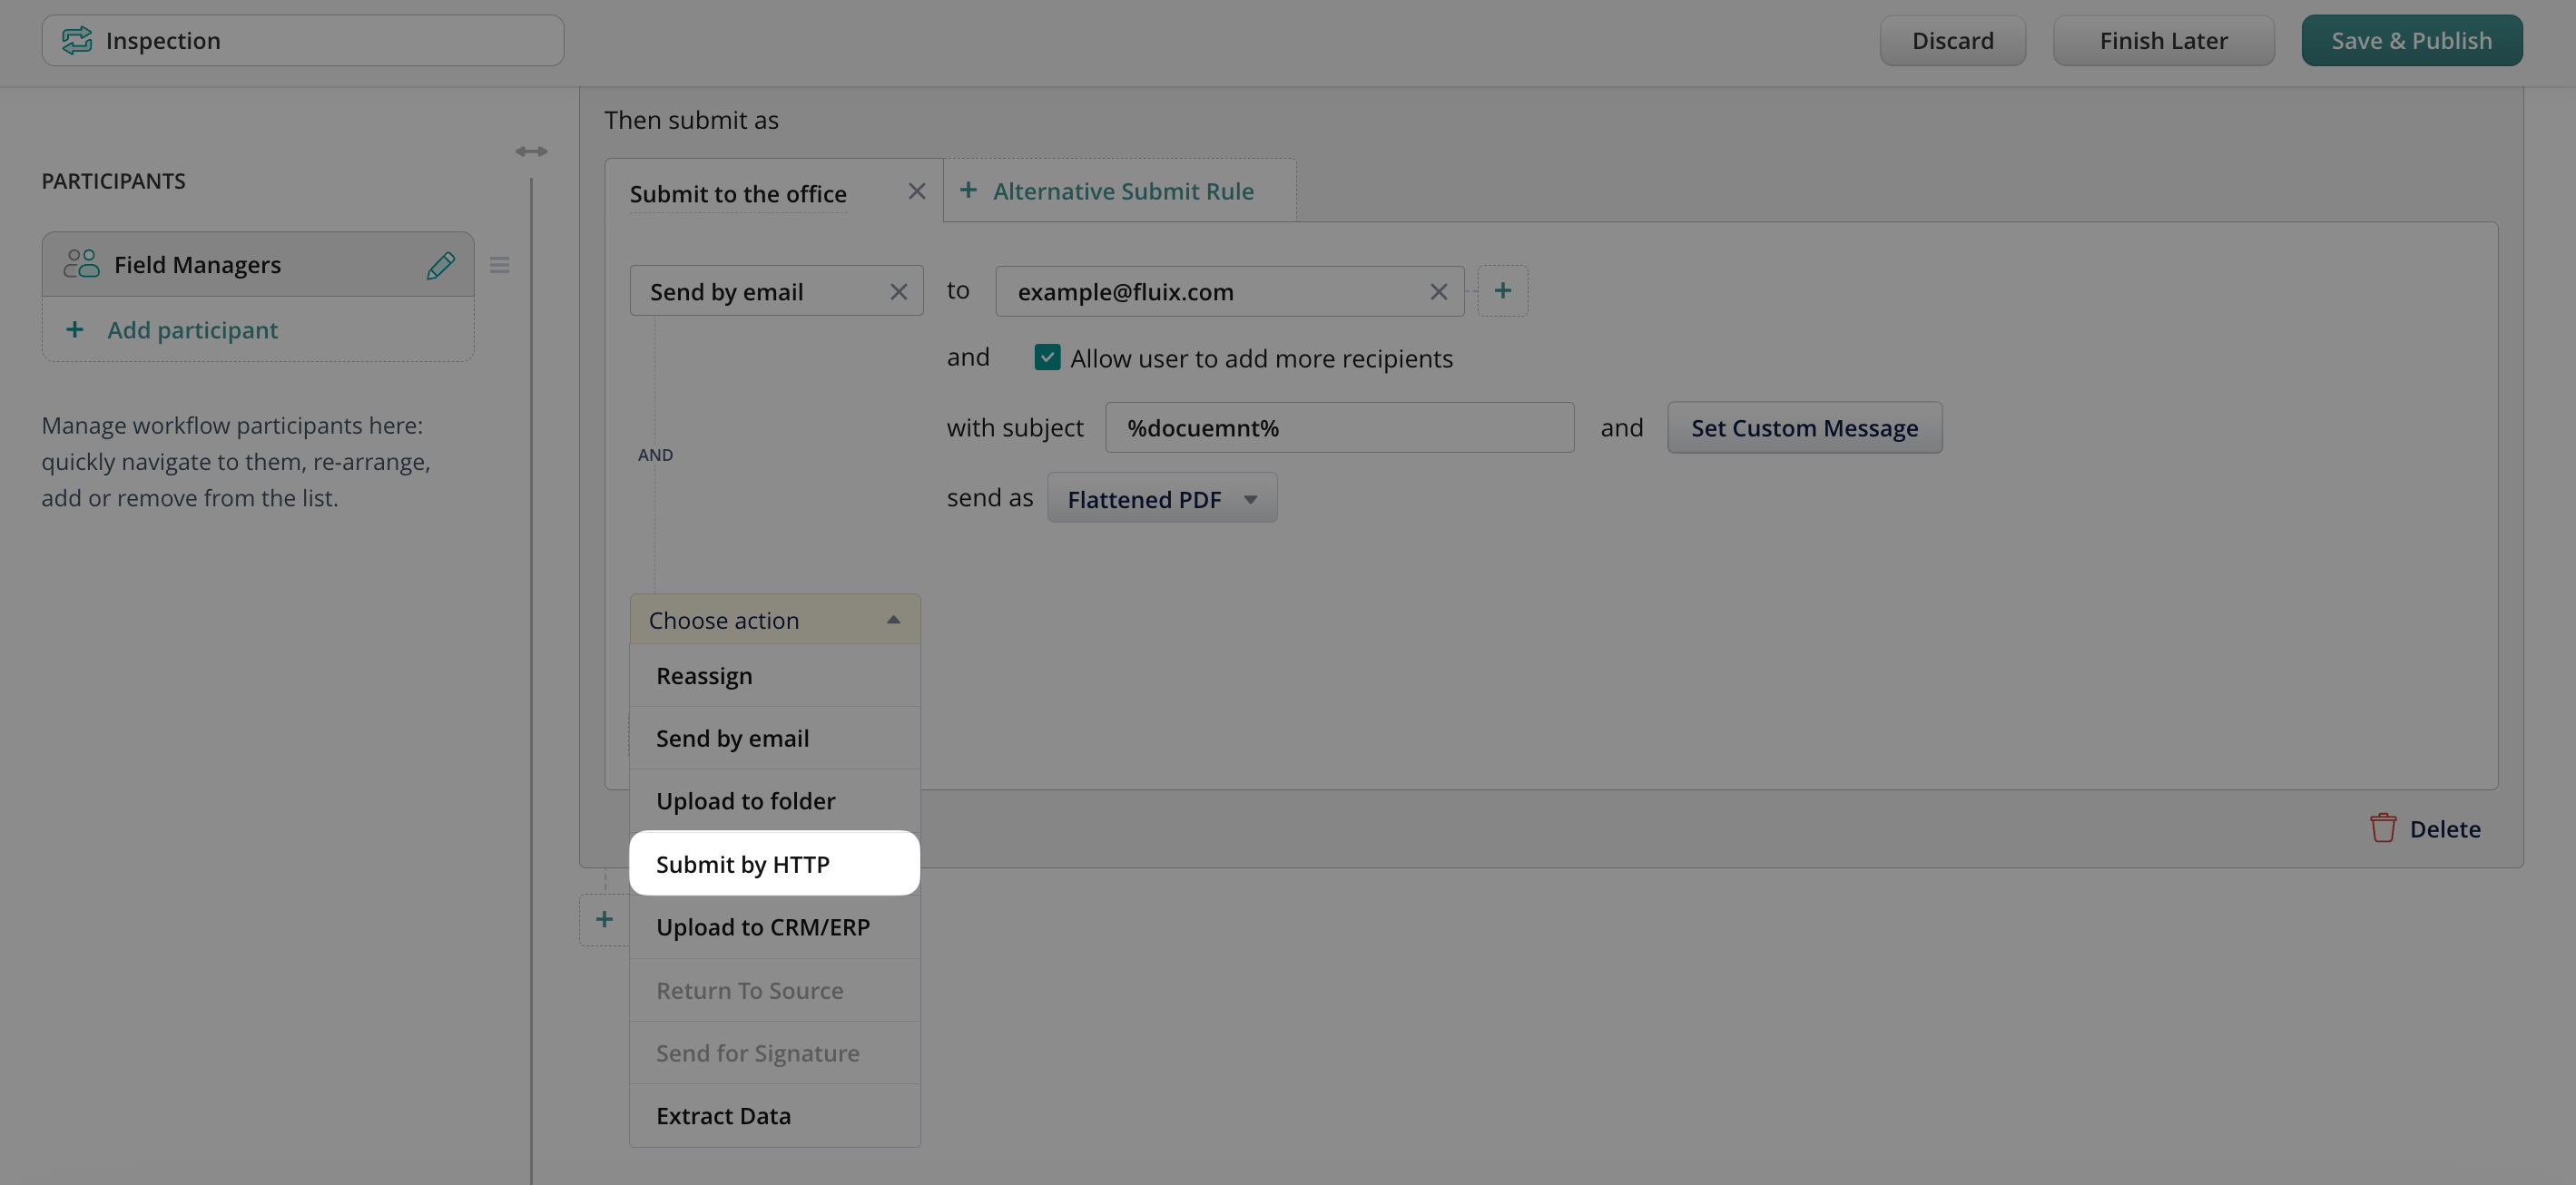Add another email recipient with plus icon
This screenshot has height=1185, width=2576.
[x=1502, y=291]
